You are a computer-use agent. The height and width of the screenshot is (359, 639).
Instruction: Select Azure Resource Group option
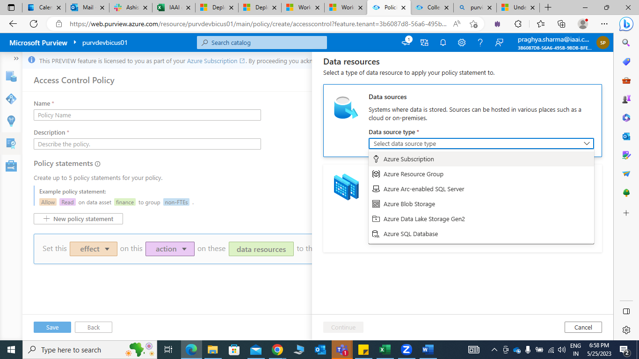[481, 174]
